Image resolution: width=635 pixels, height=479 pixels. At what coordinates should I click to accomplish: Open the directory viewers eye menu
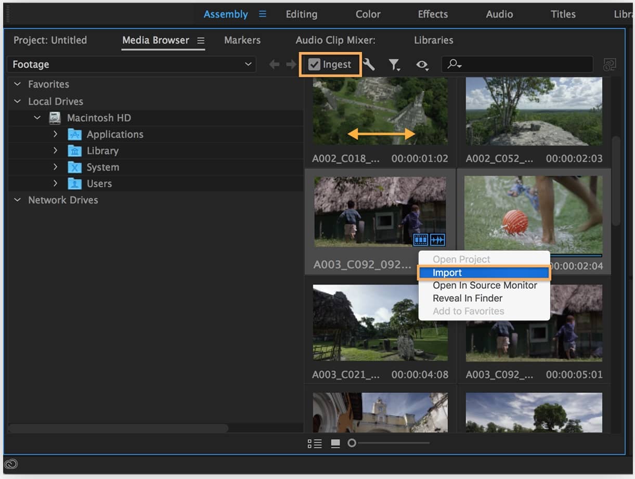click(x=422, y=65)
